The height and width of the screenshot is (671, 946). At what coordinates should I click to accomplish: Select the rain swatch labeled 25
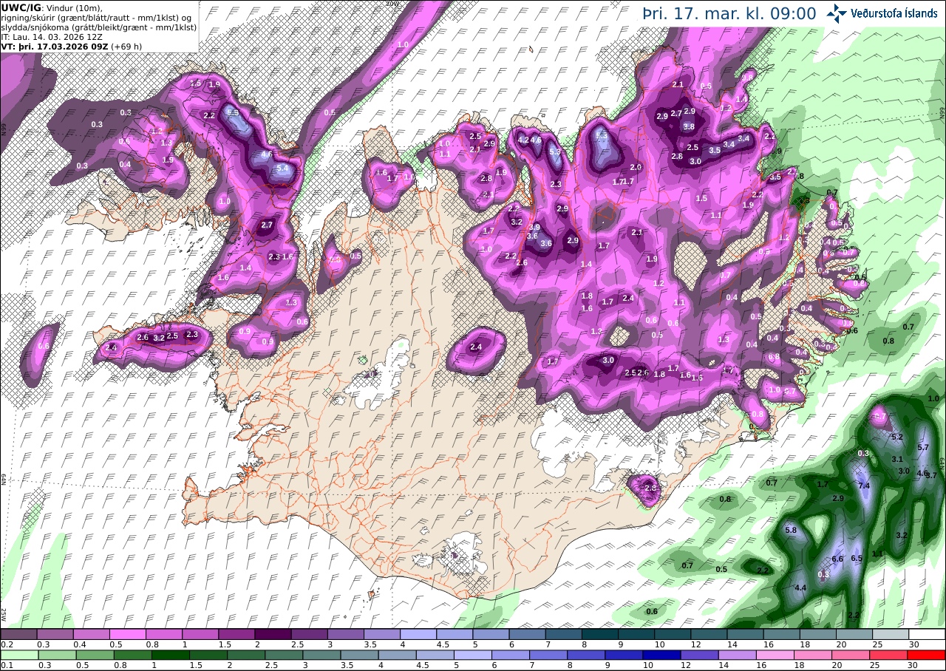click(889, 655)
